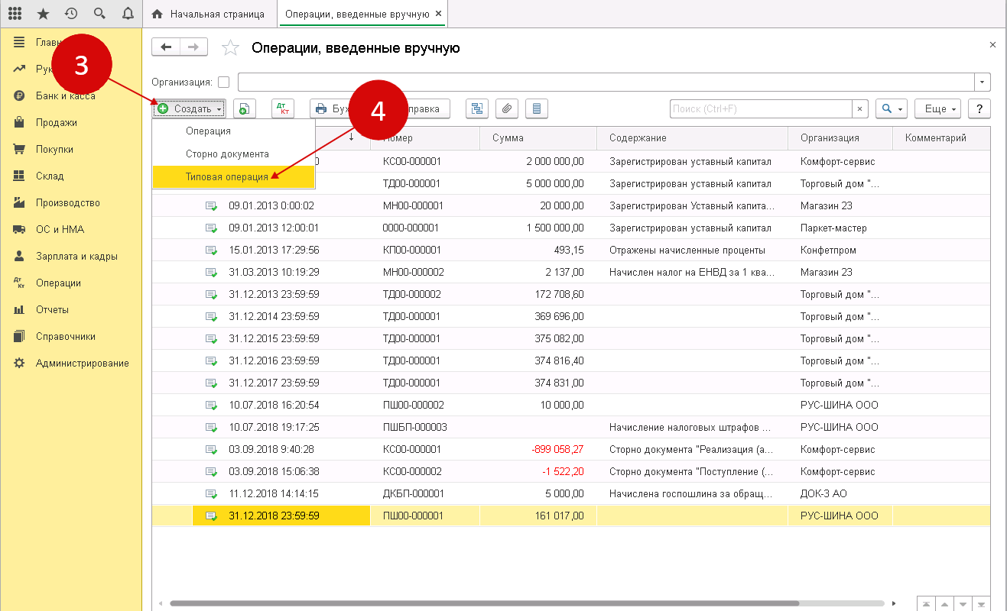Go forward with the right arrow button
The width and height of the screenshot is (1007, 611).
(193, 47)
